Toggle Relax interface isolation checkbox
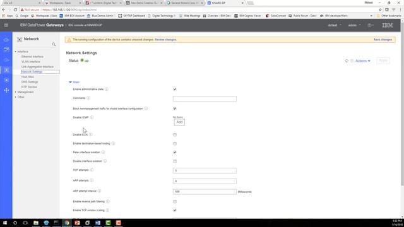Viewport: 404px width, 227px height. tap(175, 153)
